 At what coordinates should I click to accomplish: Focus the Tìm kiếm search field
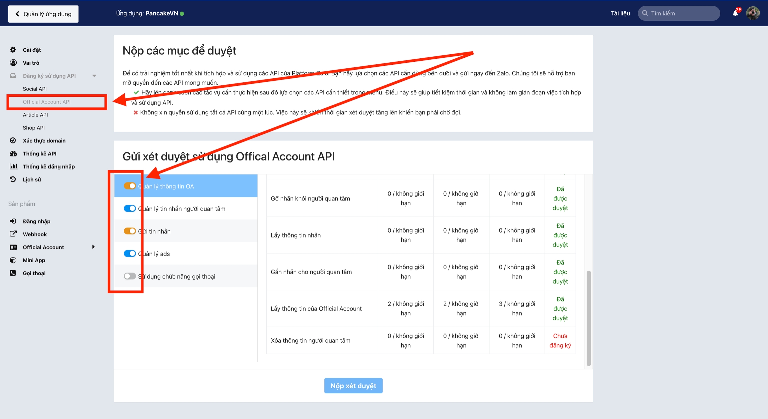pos(683,13)
